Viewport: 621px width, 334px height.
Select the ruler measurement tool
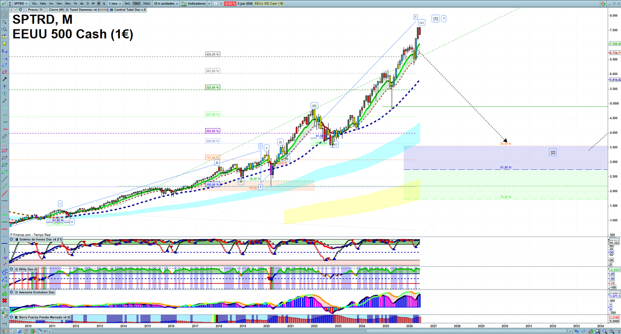[x=5, y=136]
